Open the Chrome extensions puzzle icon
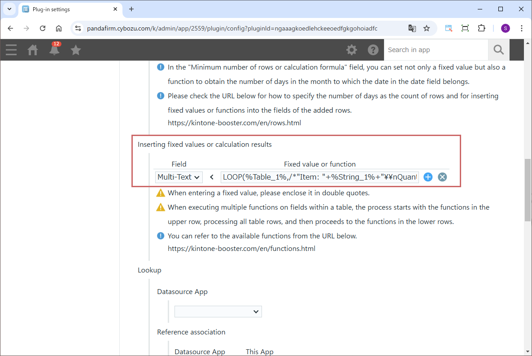This screenshot has width=532, height=356. (x=481, y=28)
